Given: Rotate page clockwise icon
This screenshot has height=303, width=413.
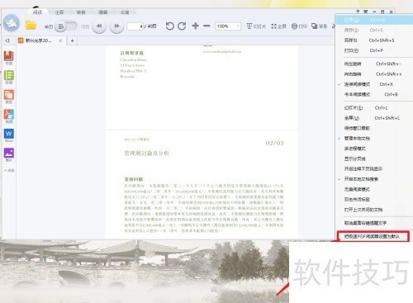Looking at the screenshot, I should click(x=182, y=26).
